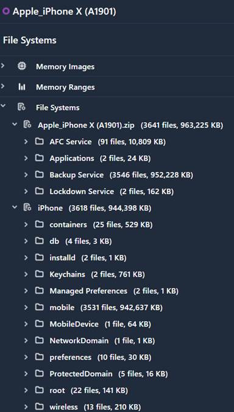Click the AFC Service folder icon

(x=40, y=142)
